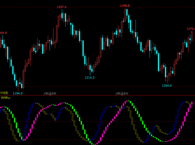The image size is (195, 145).
Task: Click the magenta indicator peak below the 1298.8 high
Action: pyautogui.click(x=127, y=101)
